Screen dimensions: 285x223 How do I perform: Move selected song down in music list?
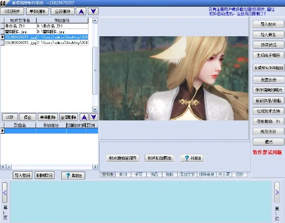(94, 117)
